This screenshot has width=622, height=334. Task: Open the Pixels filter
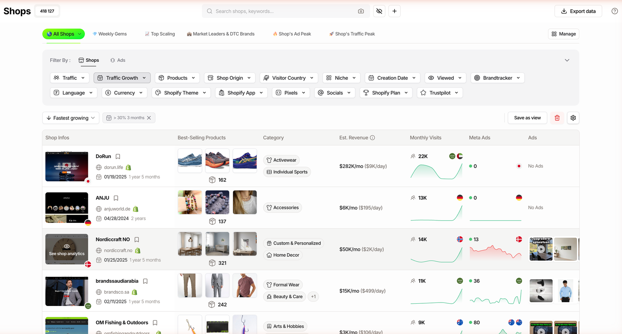point(291,93)
